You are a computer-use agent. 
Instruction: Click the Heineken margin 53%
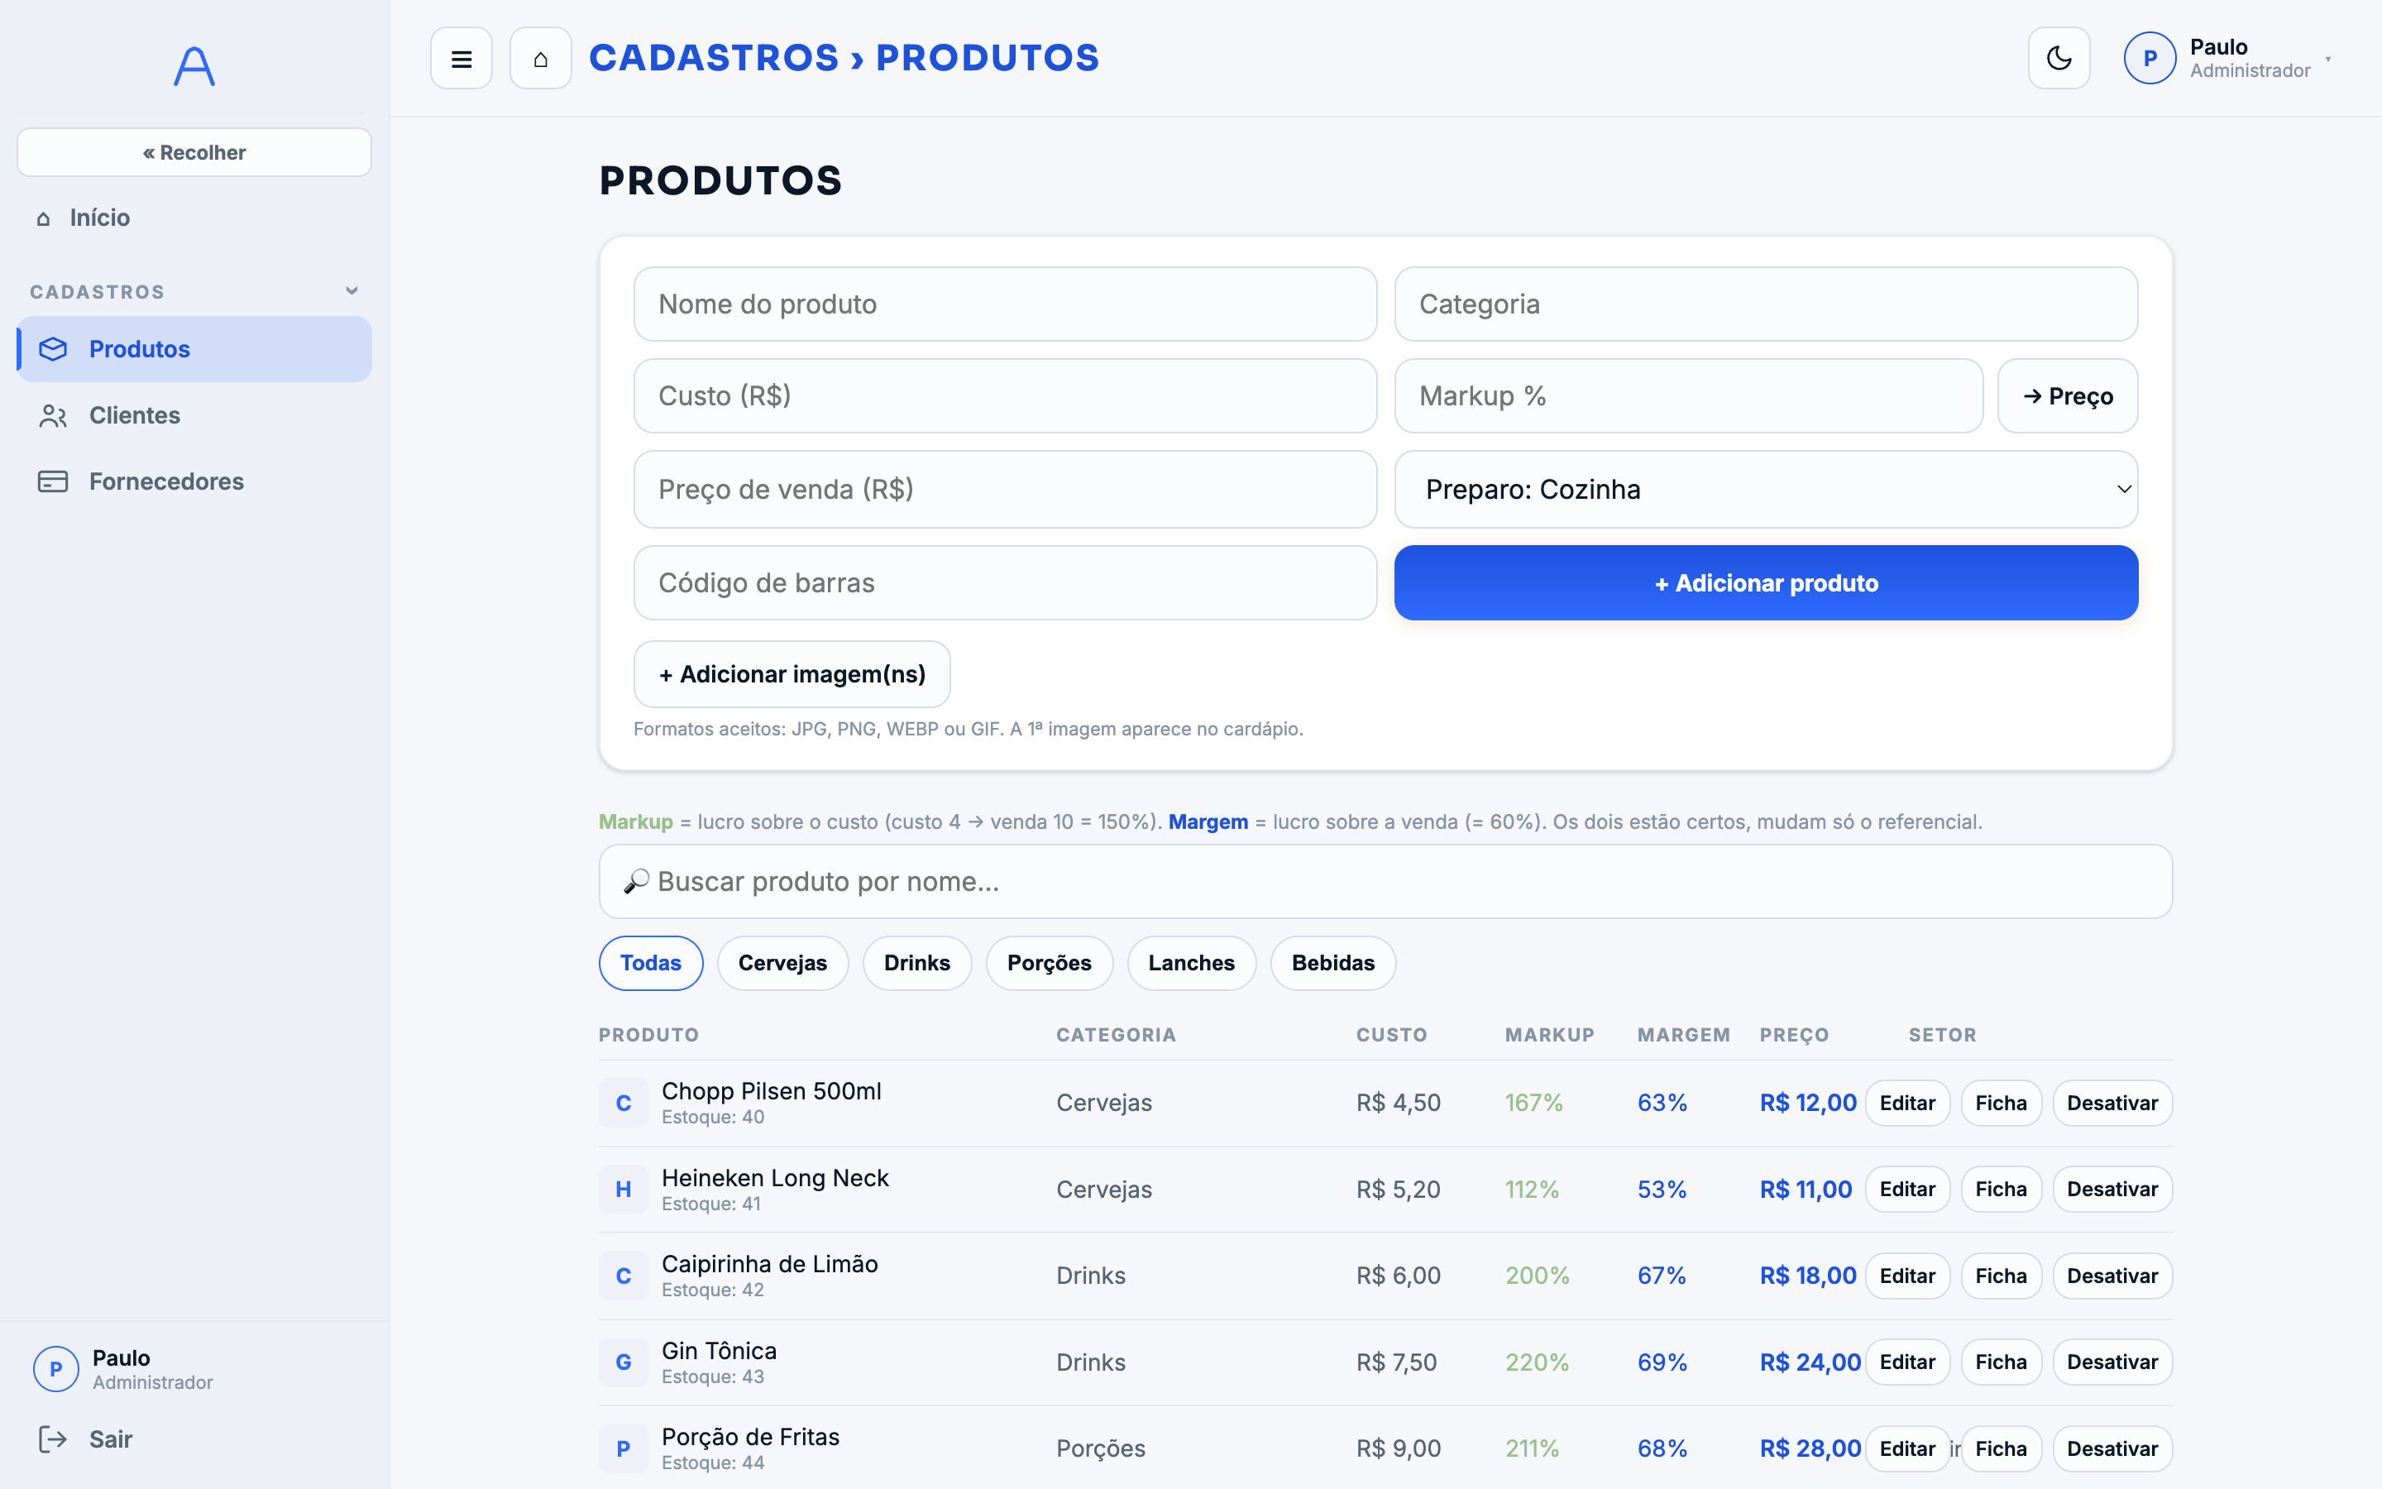[x=1662, y=1190]
